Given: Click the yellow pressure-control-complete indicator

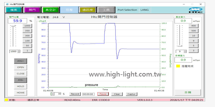Looking at the screenshot, I should pyautogui.click(x=178, y=66).
